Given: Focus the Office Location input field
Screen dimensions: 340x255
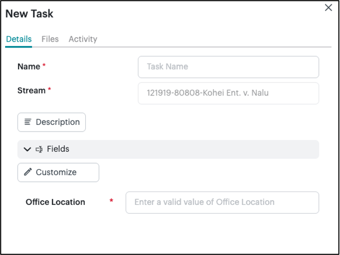Looking at the screenshot, I should pyautogui.click(x=222, y=202).
